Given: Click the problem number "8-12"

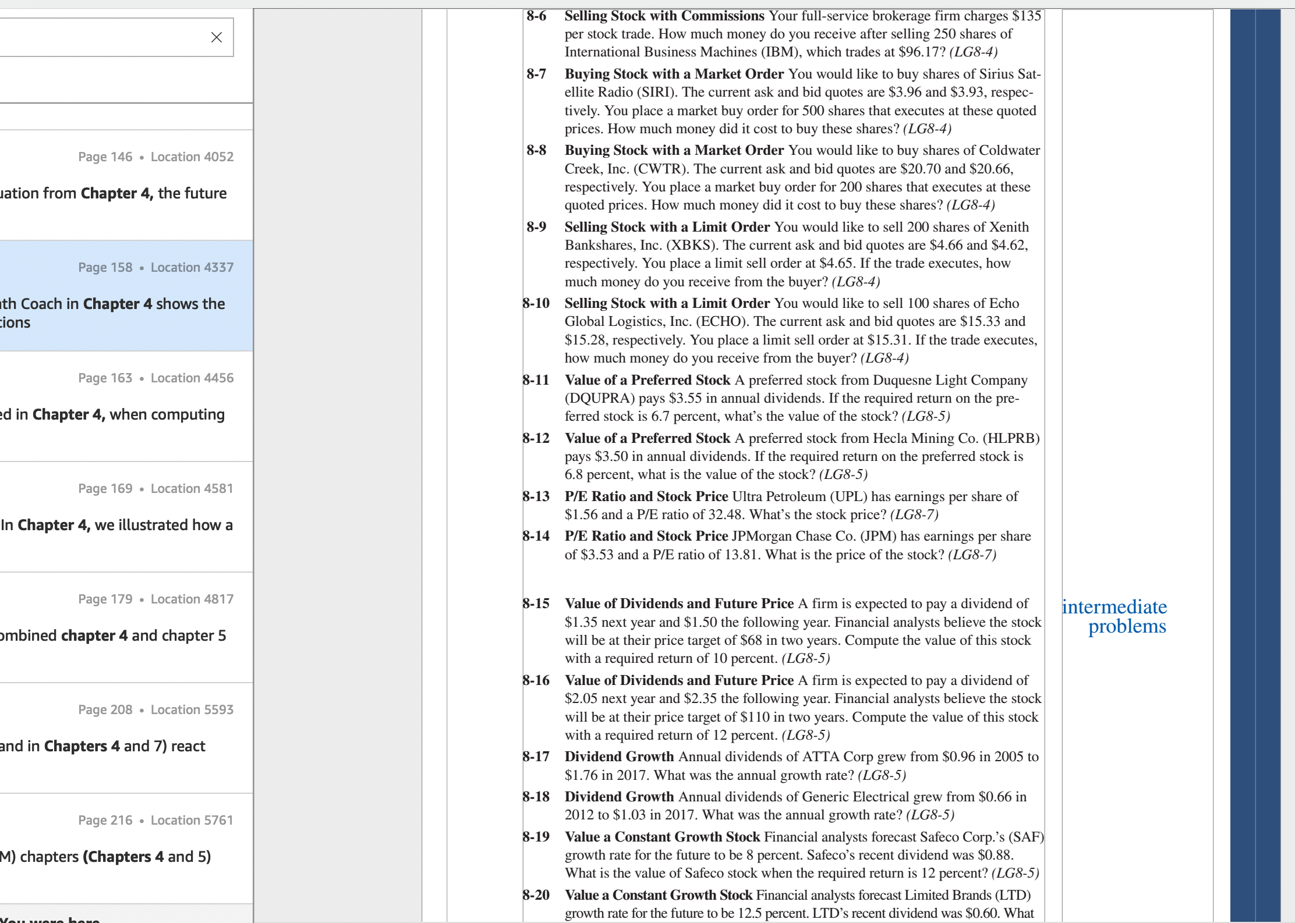Looking at the screenshot, I should 536,438.
